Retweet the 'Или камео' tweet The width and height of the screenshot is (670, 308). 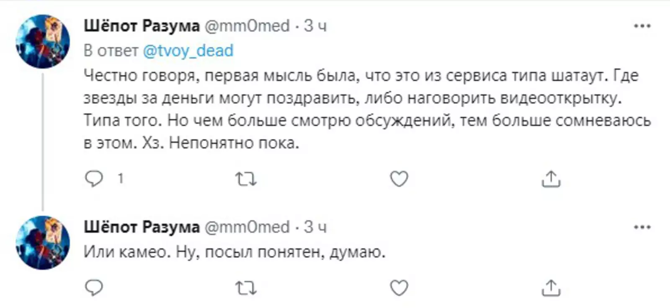point(246,288)
